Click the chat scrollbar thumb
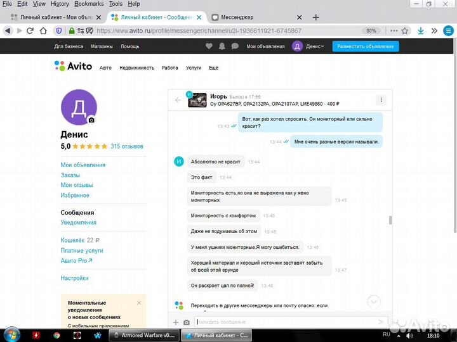This screenshot has height=342, width=457. (x=390, y=220)
